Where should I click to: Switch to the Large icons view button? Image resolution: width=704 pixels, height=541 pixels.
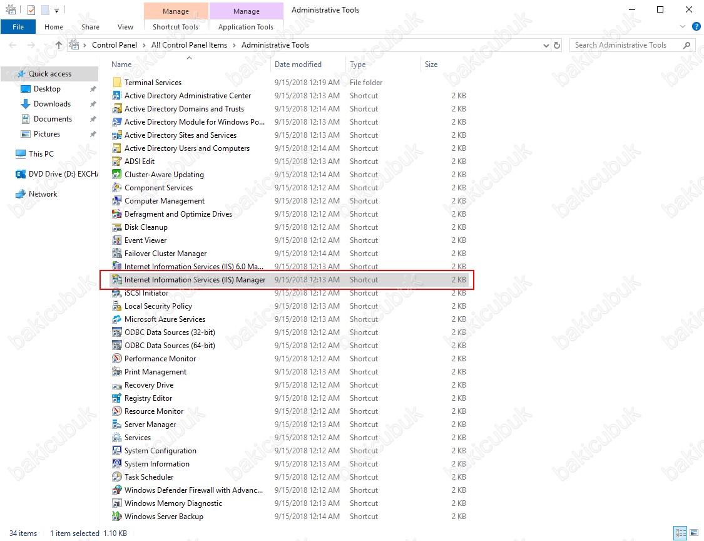tap(694, 533)
